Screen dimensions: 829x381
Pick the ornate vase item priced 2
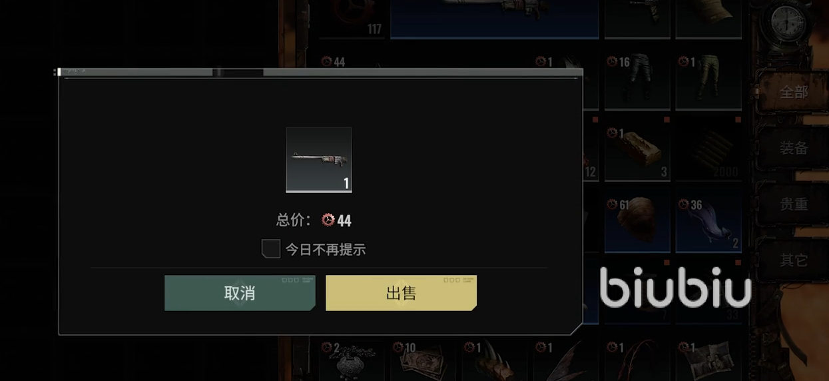[352, 360]
